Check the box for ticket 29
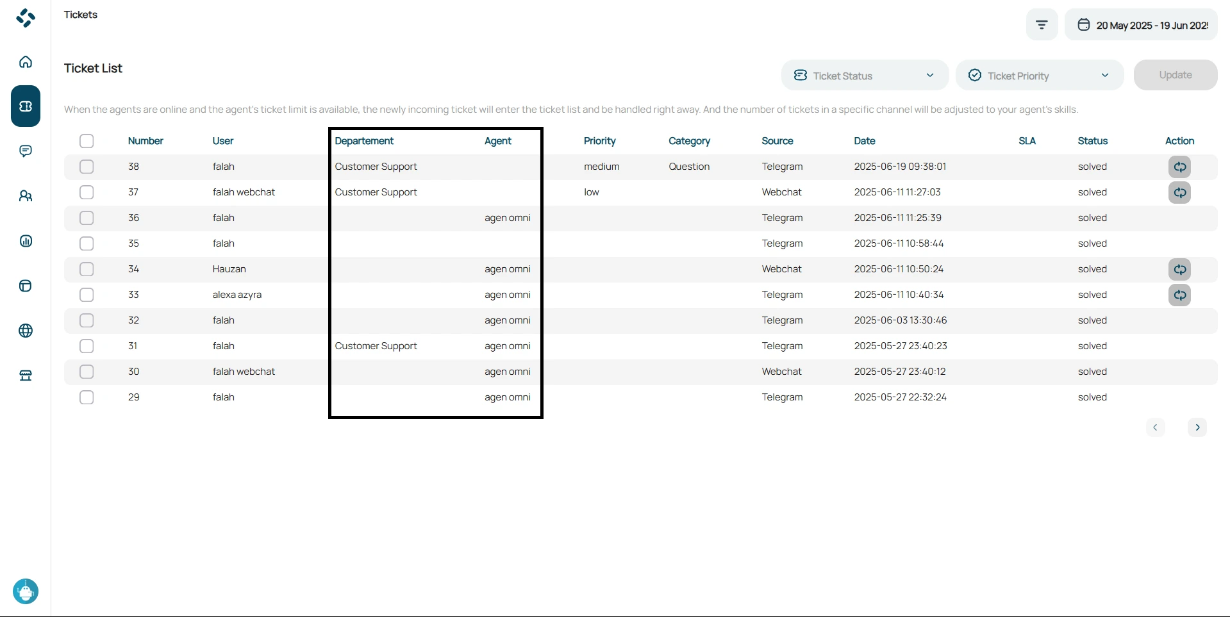Viewport: 1230px width, 617px height. [87, 397]
